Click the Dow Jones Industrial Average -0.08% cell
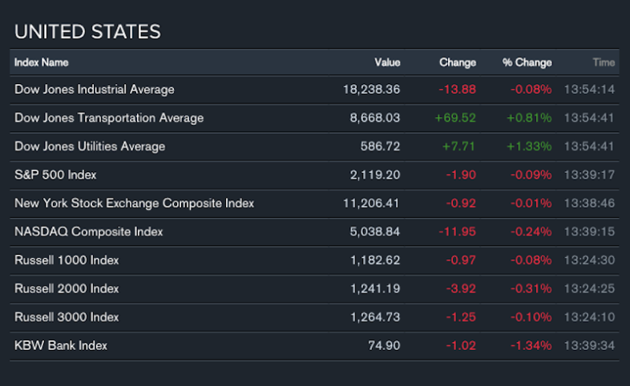The width and height of the screenshot is (630, 386). click(x=531, y=90)
